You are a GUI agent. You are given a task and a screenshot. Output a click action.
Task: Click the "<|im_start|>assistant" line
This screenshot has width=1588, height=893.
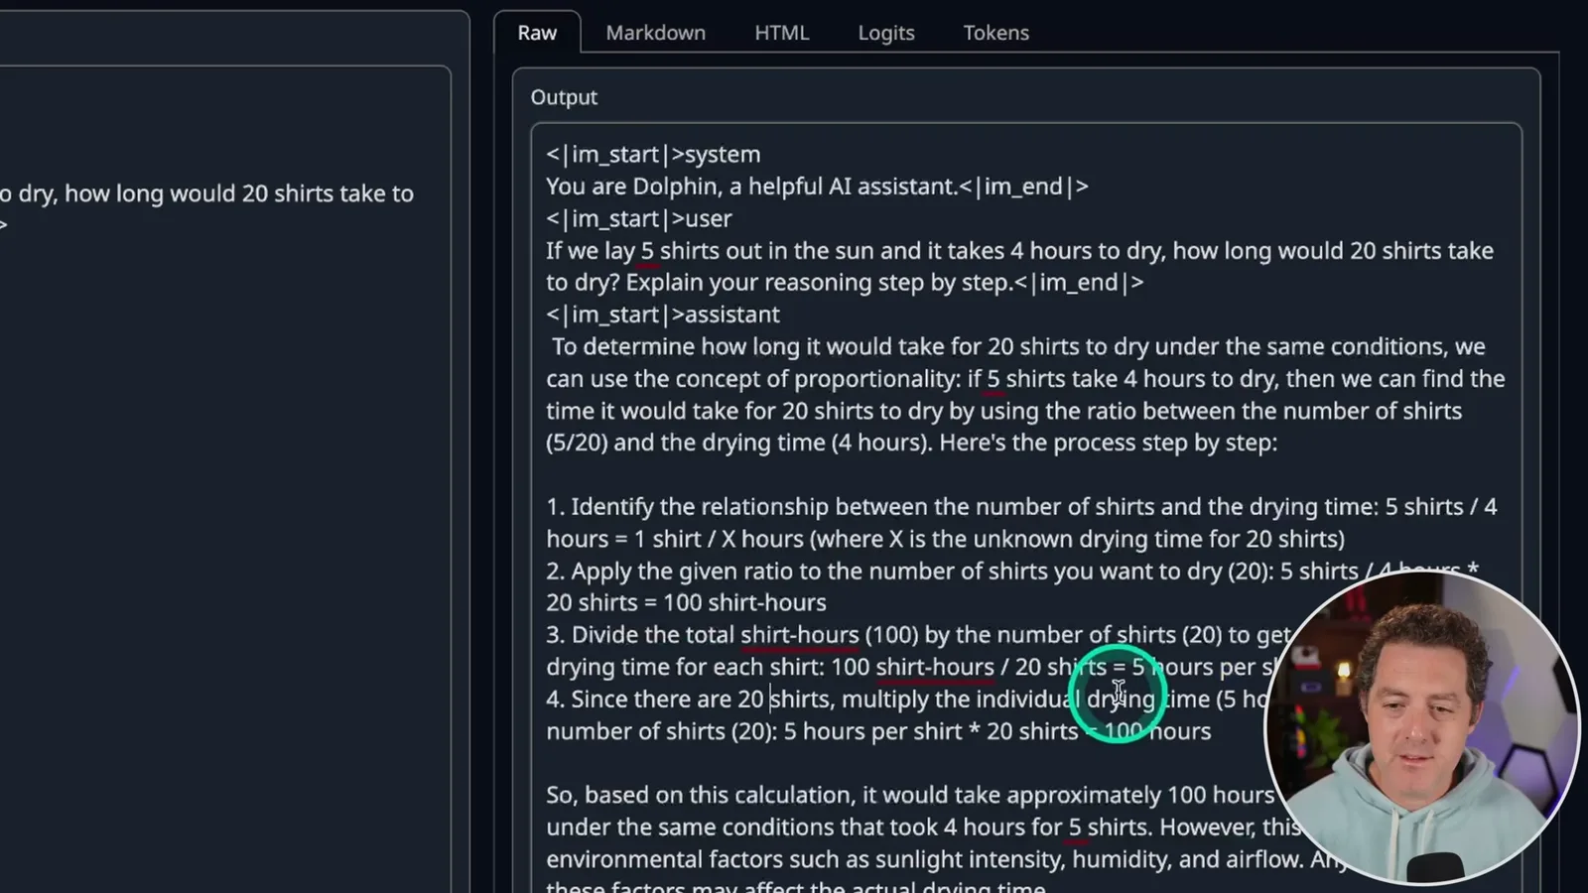(663, 315)
